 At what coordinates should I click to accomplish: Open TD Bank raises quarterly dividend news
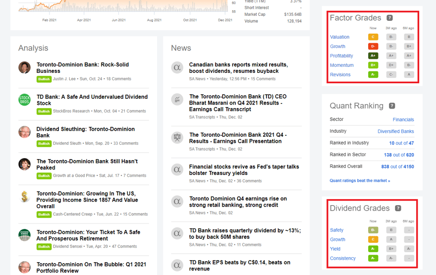(x=245, y=234)
